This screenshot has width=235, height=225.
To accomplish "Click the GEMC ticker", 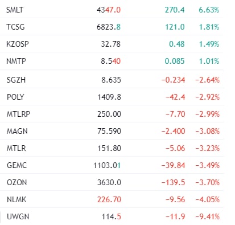I will click(x=17, y=165).
